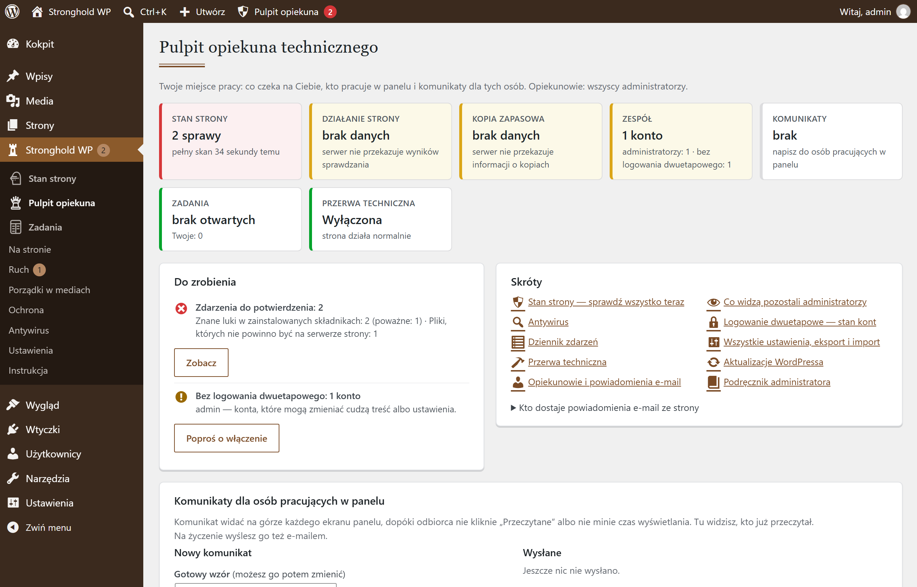The image size is (917, 587).
Task: Open the Porządki w mediach submenu item
Action: tap(72, 290)
